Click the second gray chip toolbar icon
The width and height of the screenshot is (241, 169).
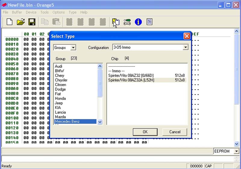(80, 22)
